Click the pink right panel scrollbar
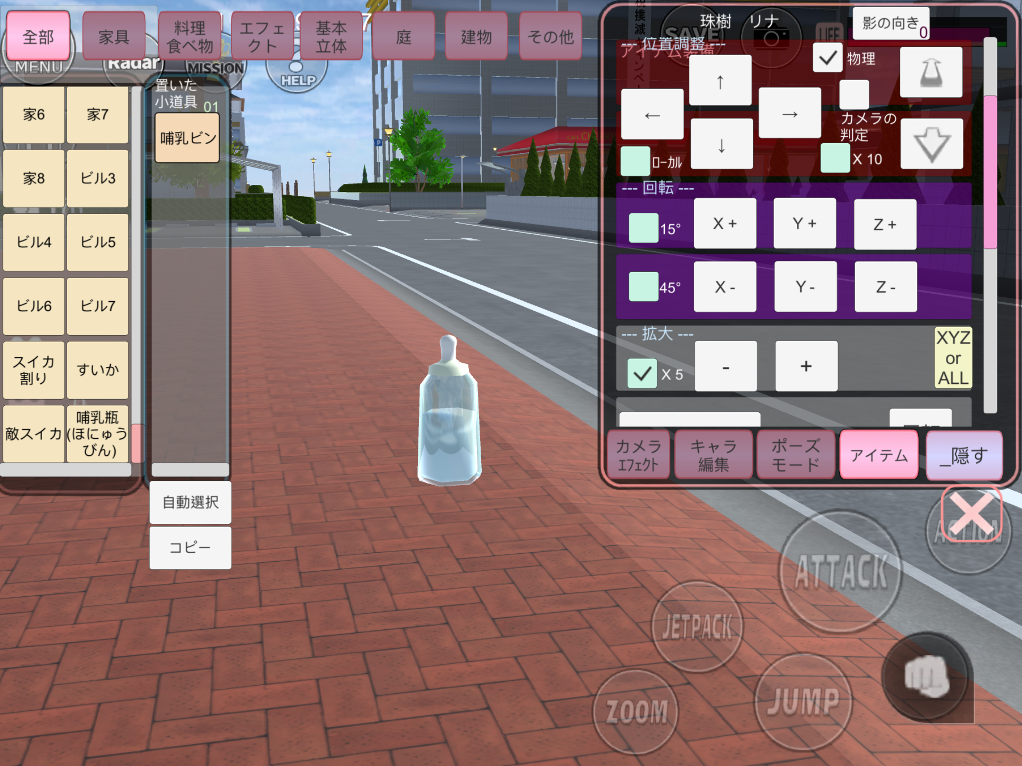Viewport: 1022px width, 766px height. click(990, 173)
